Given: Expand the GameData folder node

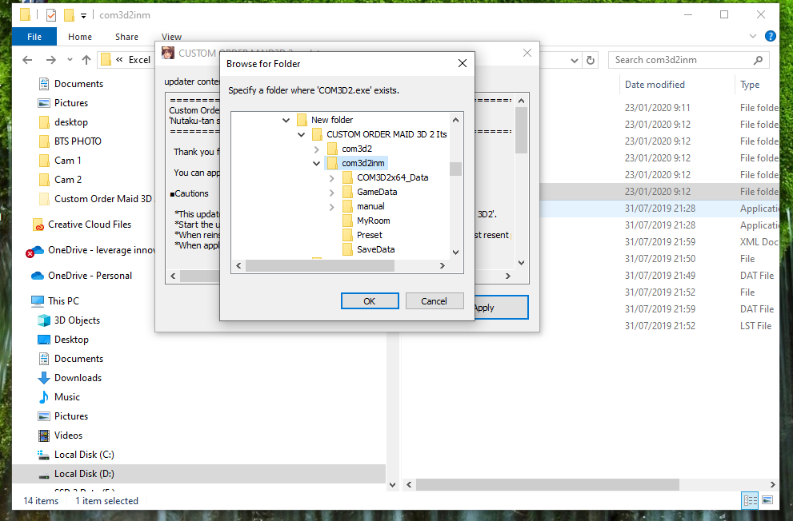Looking at the screenshot, I should (x=332, y=193).
